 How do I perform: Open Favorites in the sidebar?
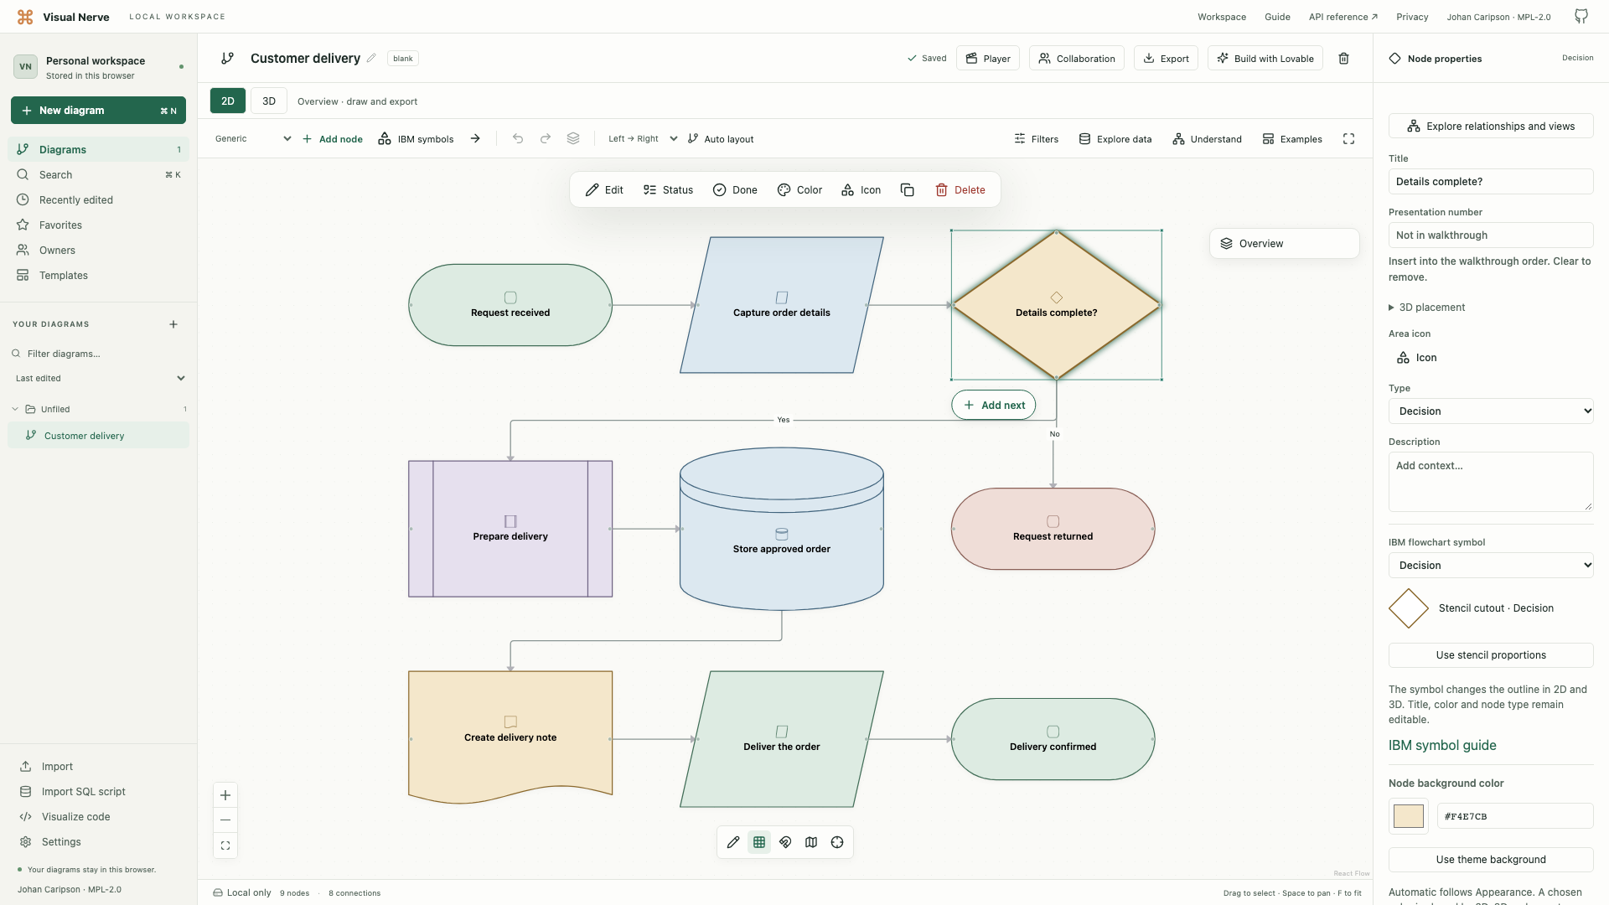point(99,225)
